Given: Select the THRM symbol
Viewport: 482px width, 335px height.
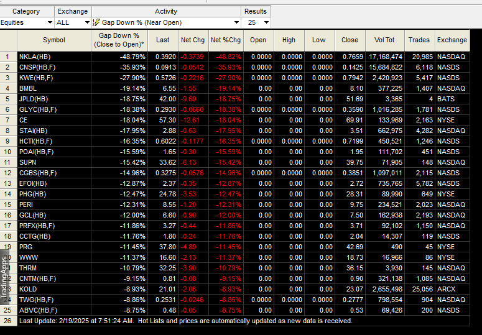Looking at the screenshot, I should (x=27, y=268).
